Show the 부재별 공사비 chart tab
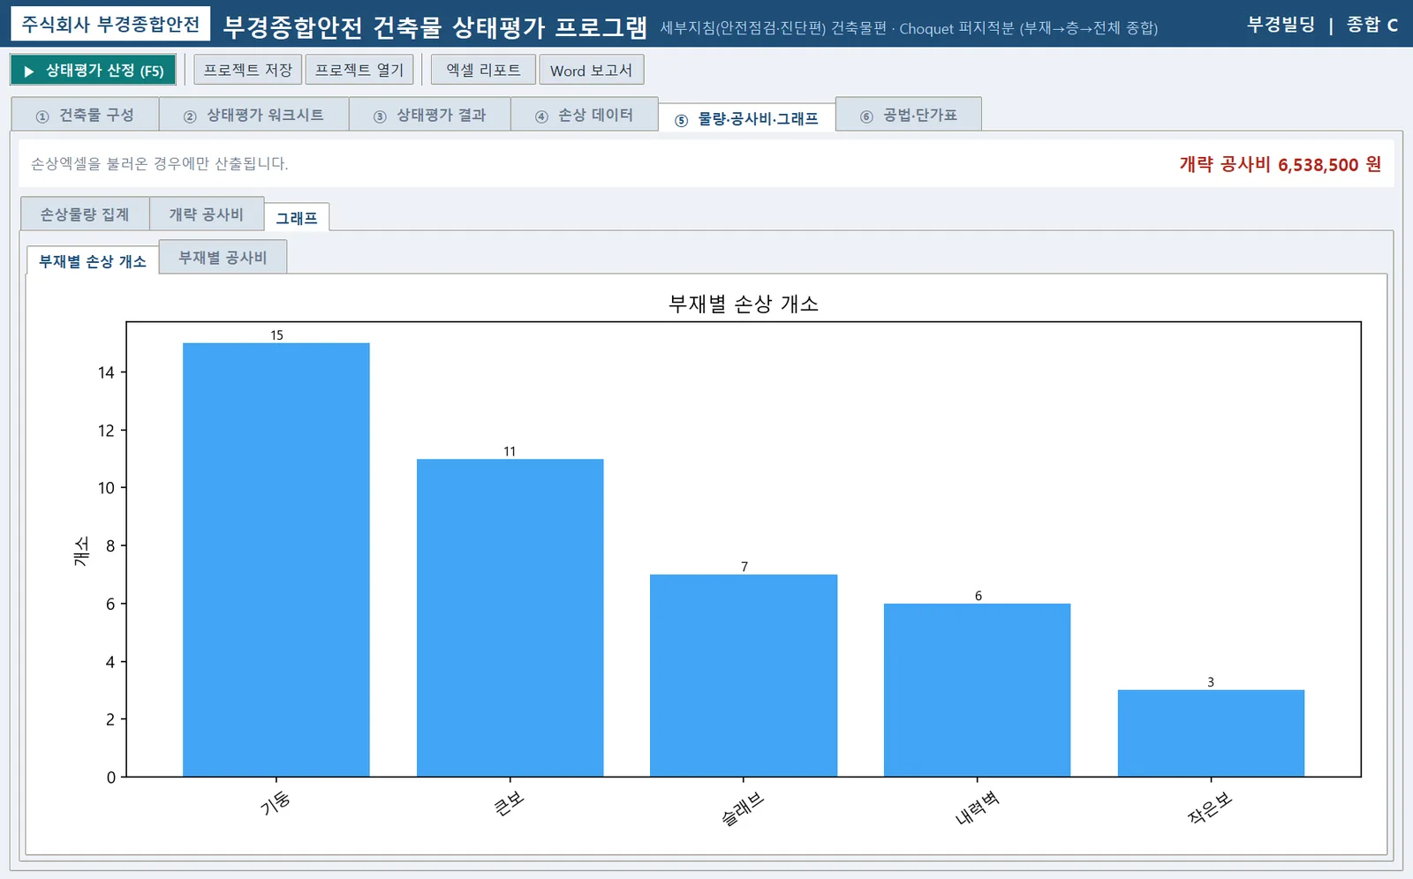 coord(223,257)
